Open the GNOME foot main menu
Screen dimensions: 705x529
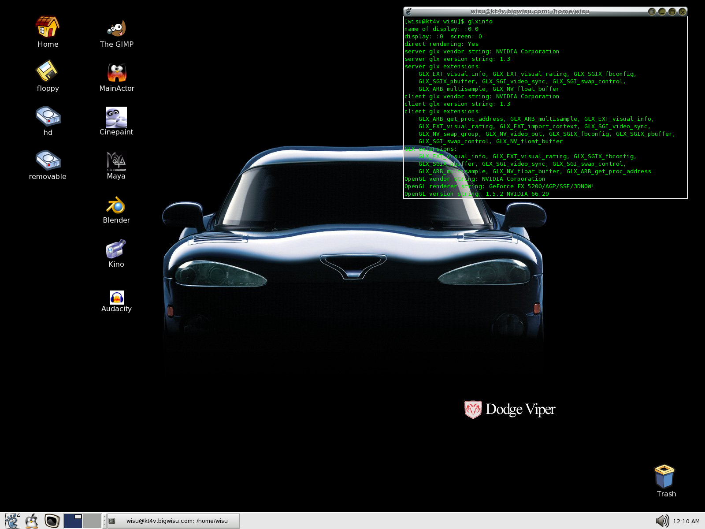click(12, 521)
